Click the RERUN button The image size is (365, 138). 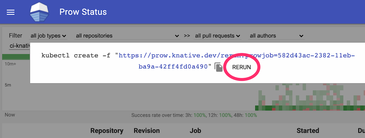241,67
